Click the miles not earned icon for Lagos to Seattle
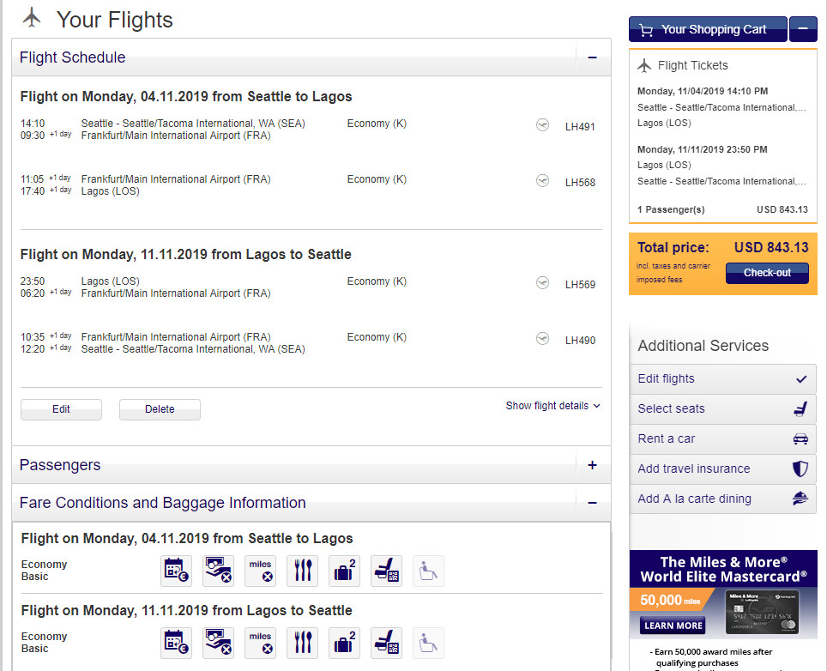 pyautogui.click(x=260, y=643)
